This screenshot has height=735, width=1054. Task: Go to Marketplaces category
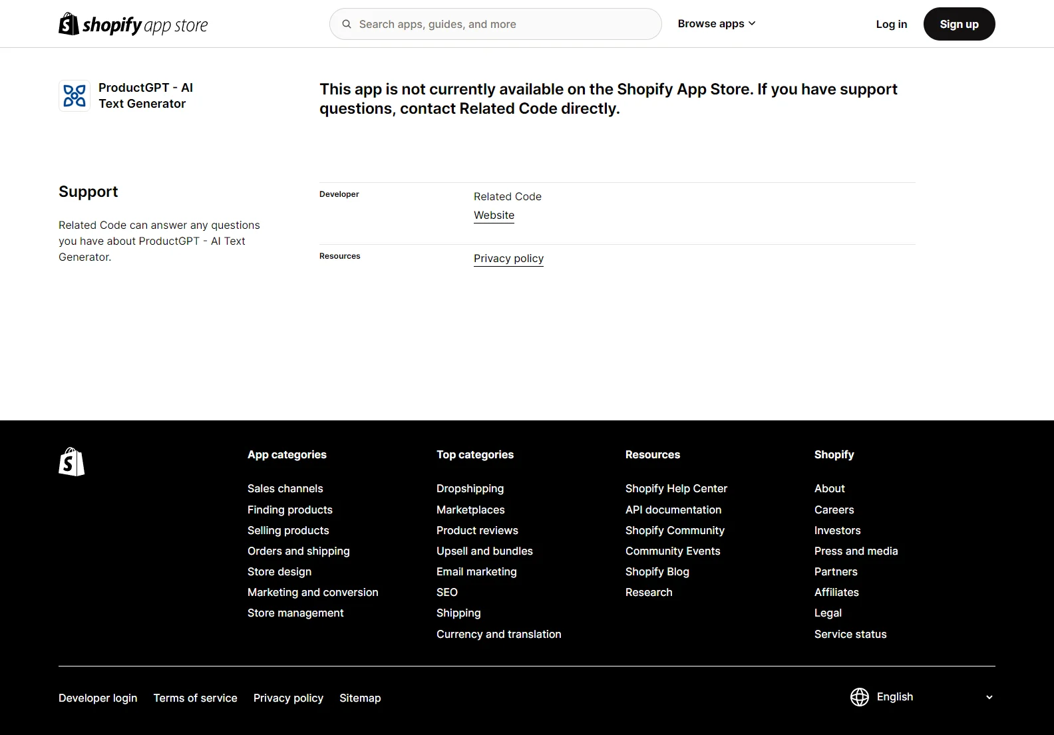click(470, 510)
